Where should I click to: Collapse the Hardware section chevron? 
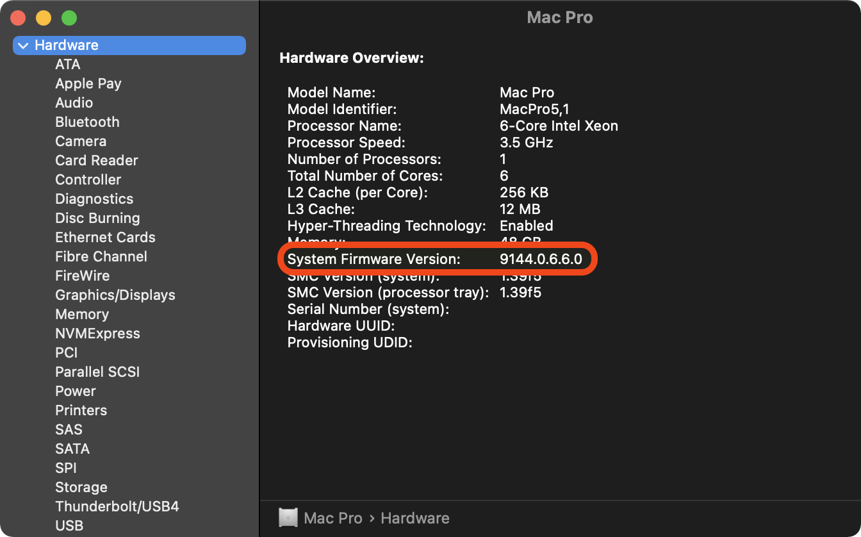click(x=24, y=45)
